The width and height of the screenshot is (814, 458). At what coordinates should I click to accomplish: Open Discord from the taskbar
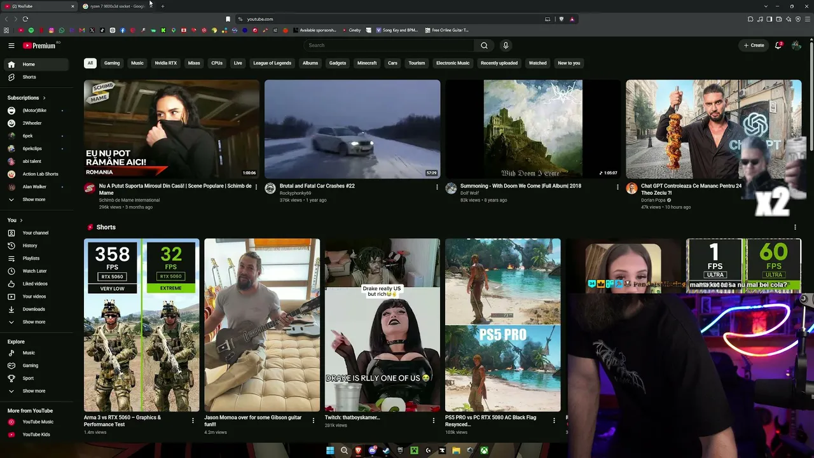point(372,450)
